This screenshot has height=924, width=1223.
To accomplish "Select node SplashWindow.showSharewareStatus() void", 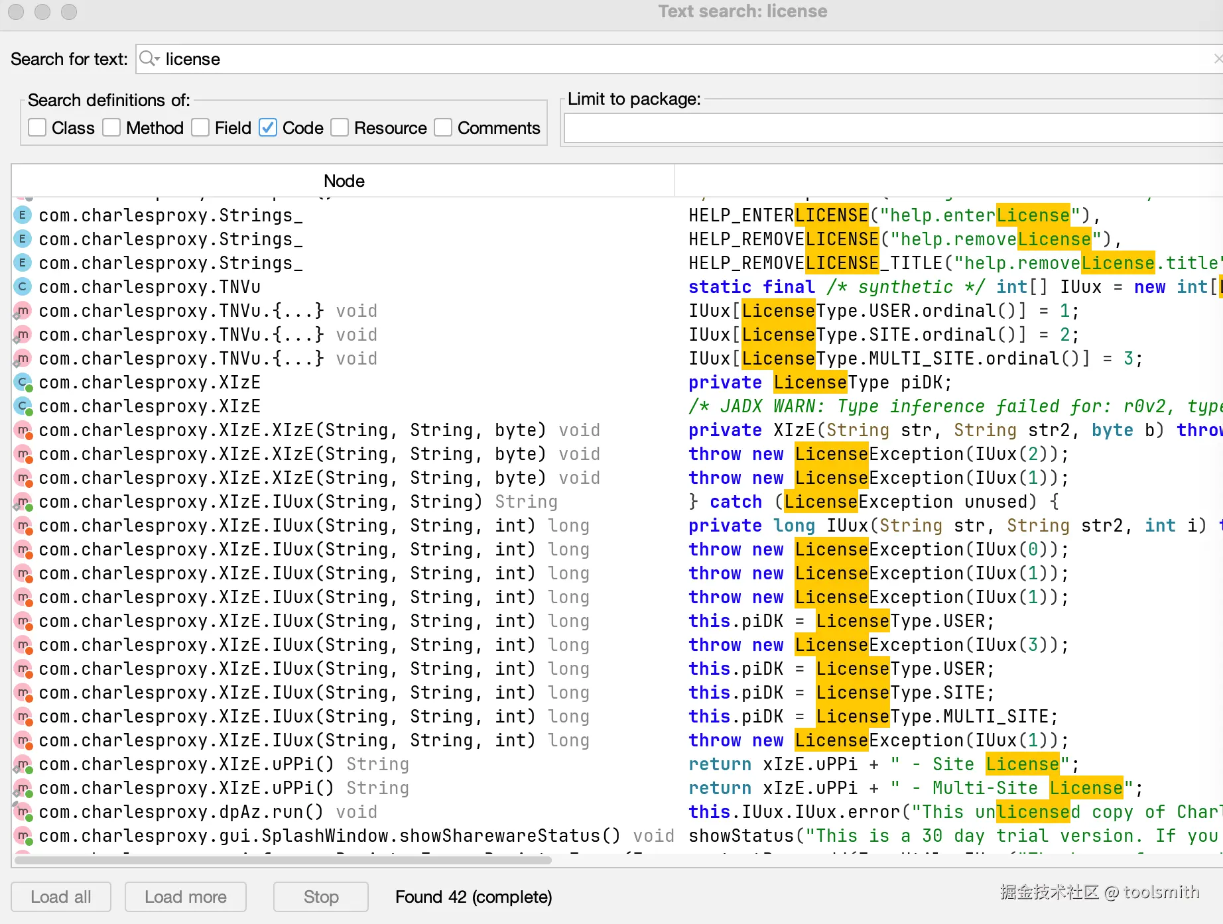I will [357, 836].
